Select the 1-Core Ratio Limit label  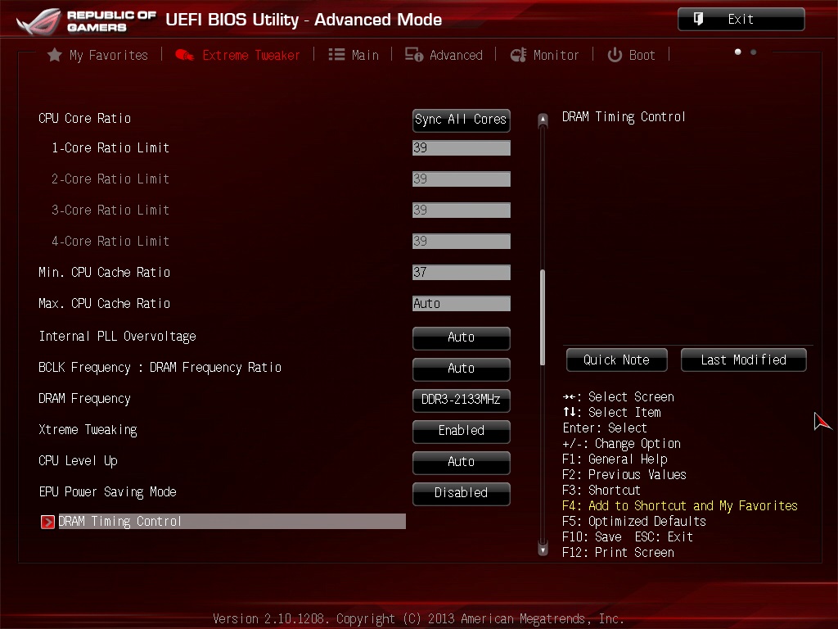click(110, 148)
